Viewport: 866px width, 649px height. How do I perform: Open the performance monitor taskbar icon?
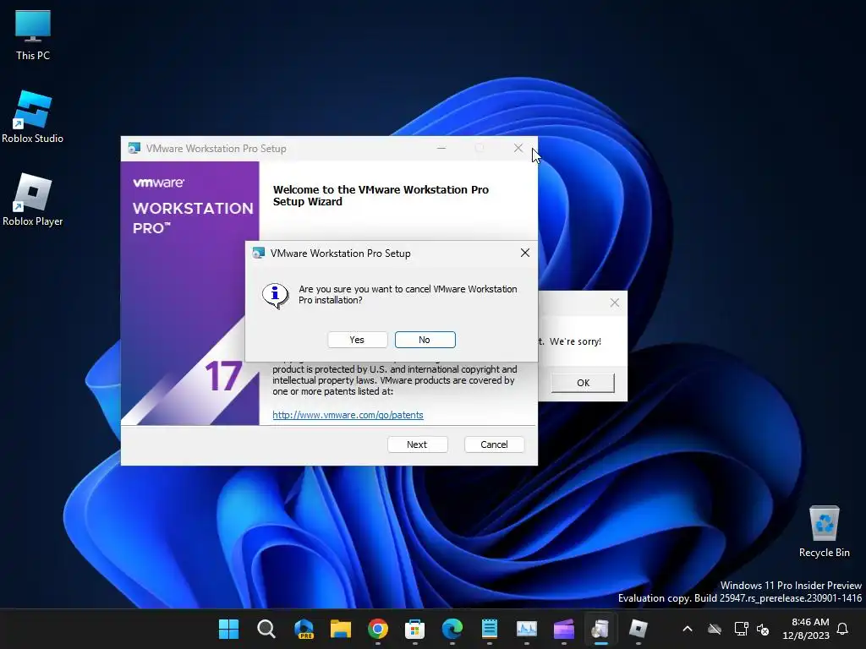pyautogui.click(x=526, y=629)
